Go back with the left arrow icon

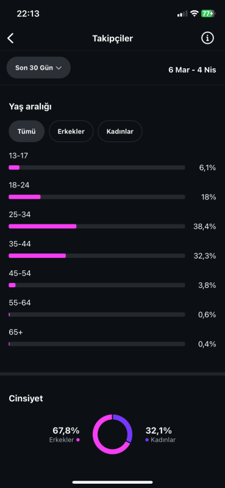(x=10, y=38)
